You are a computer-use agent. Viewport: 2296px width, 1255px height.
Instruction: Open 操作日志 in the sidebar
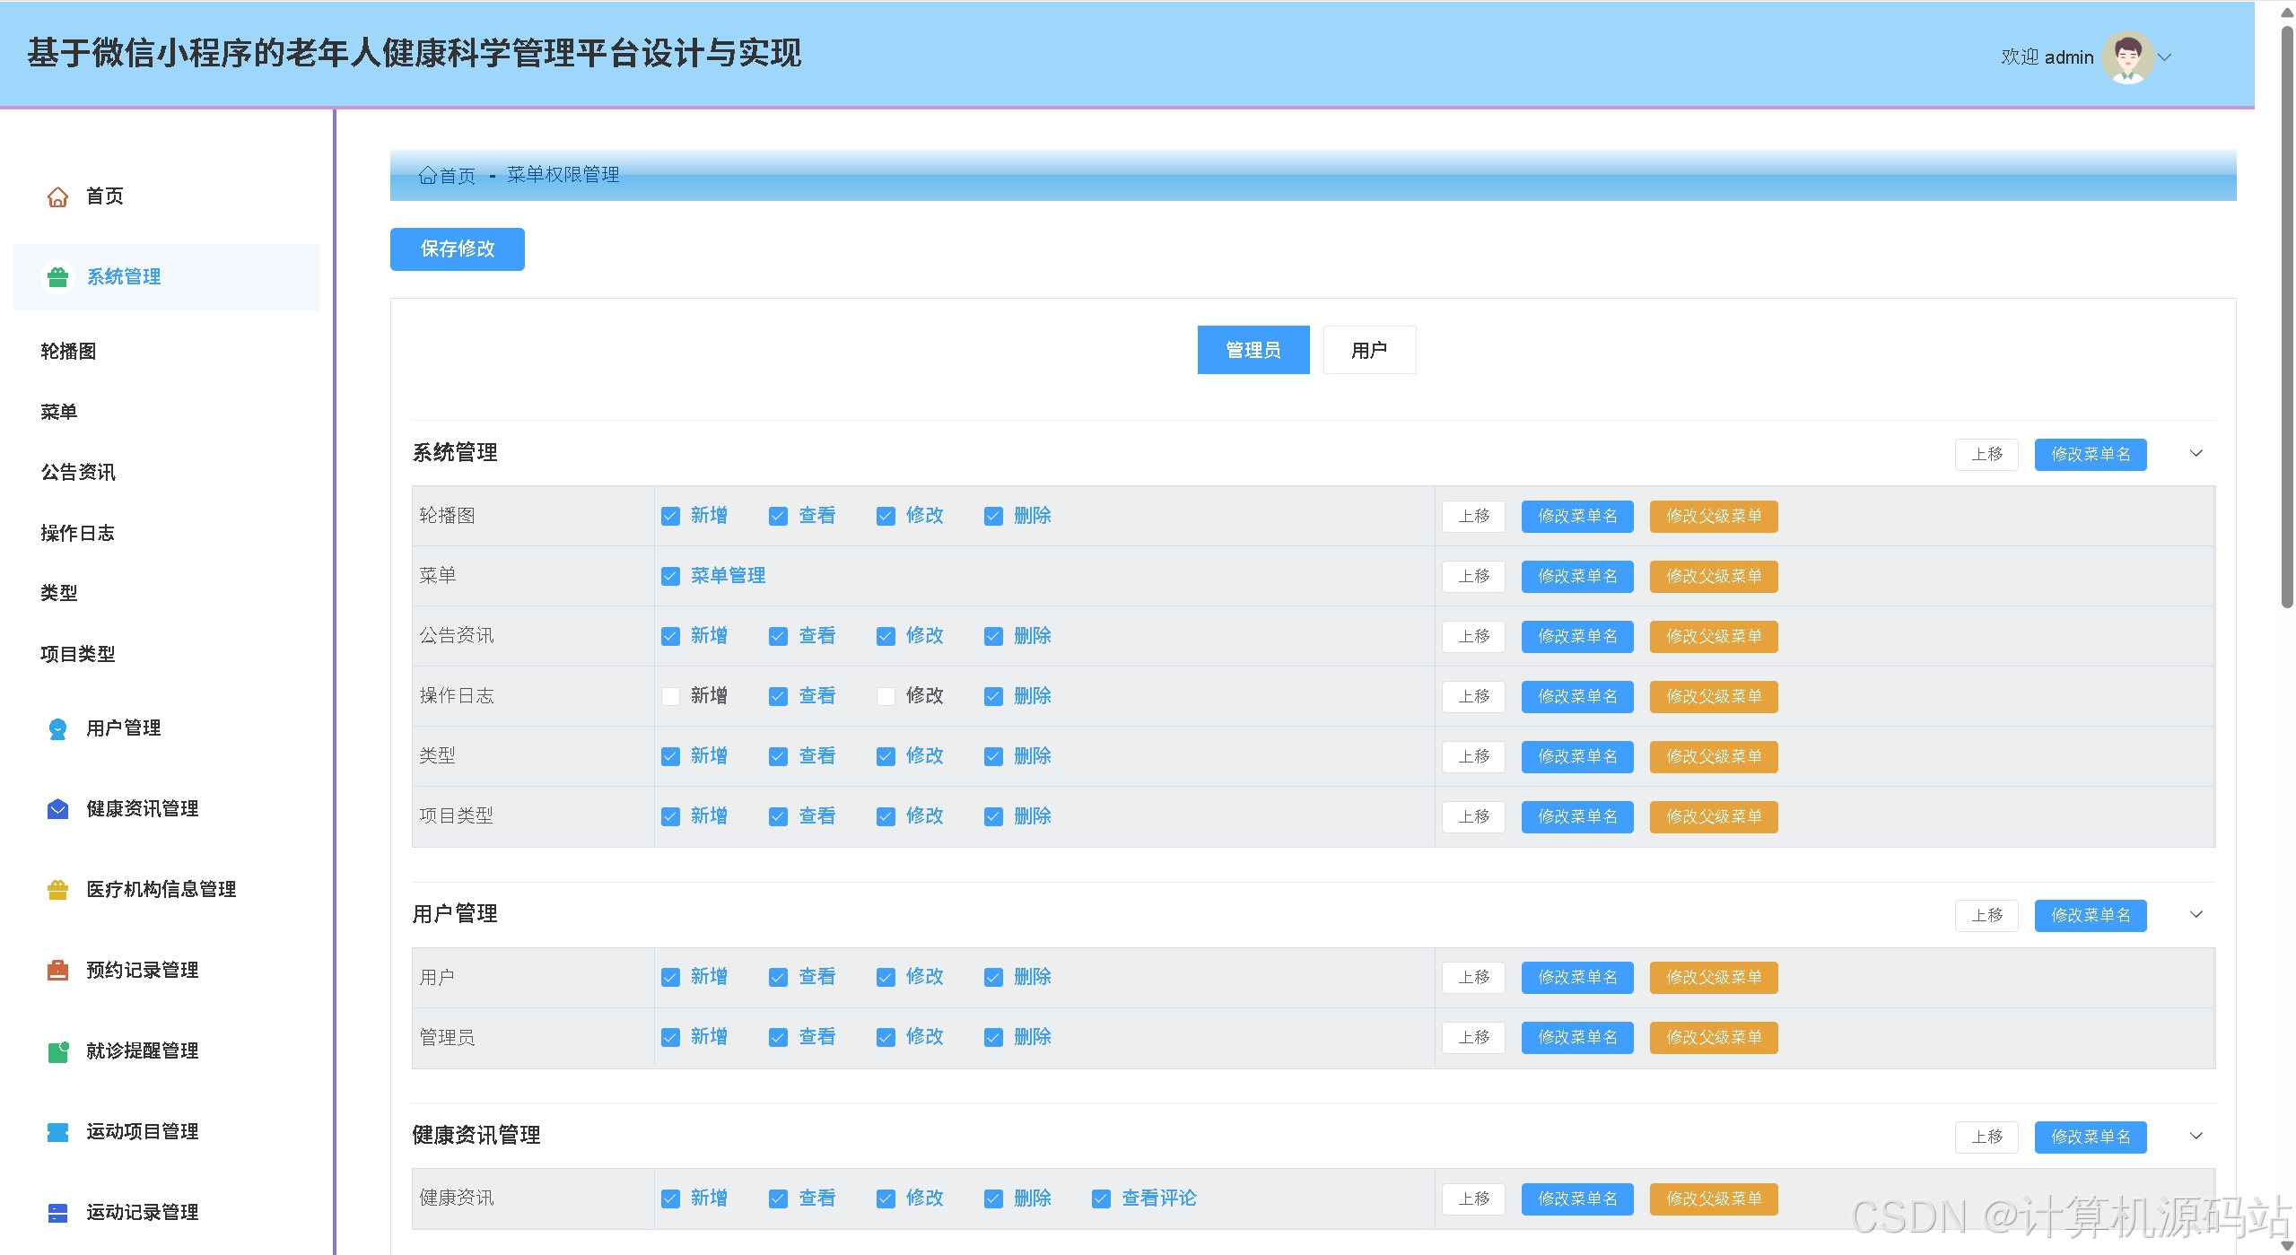78,533
